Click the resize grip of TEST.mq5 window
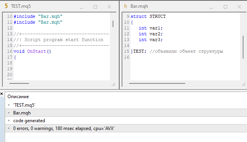The width and height of the screenshot is (247, 142). 113,84
